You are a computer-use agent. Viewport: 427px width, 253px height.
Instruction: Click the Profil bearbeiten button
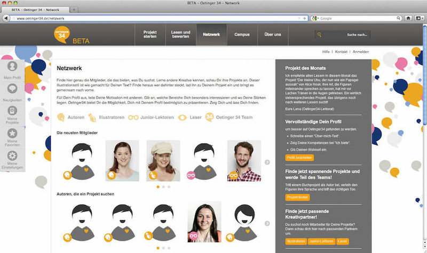pyautogui.click(x=299, y=158)
